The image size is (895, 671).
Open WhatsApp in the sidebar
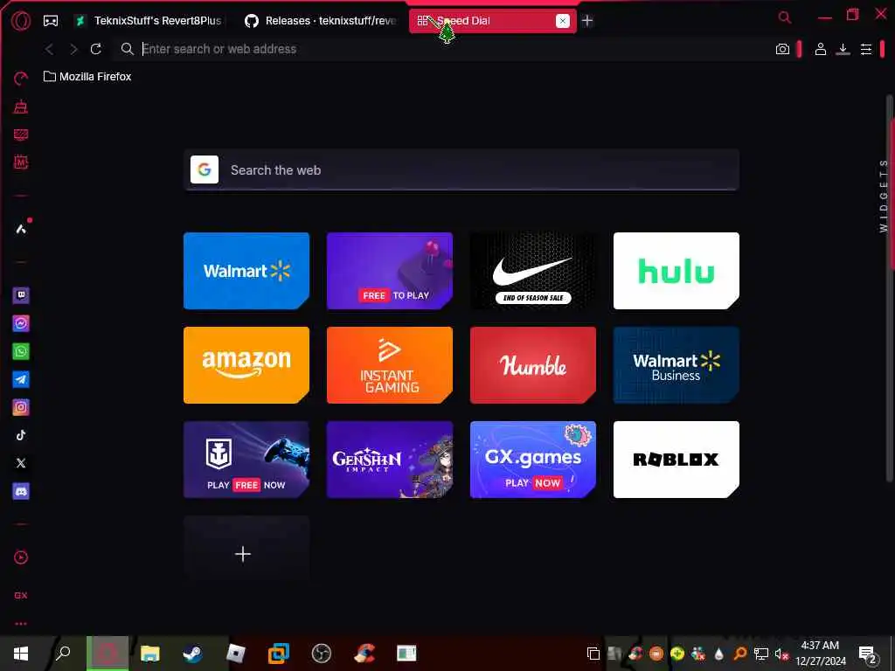pos(21,351)
